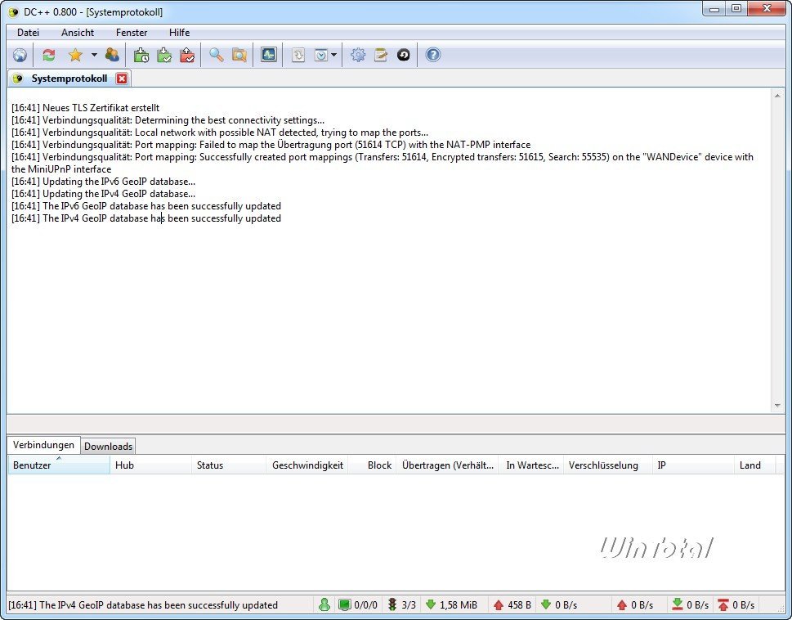Open the Network Statistics monitor icon
The height and width of the screenshot is (620, 792).
(x=269, y=55)
